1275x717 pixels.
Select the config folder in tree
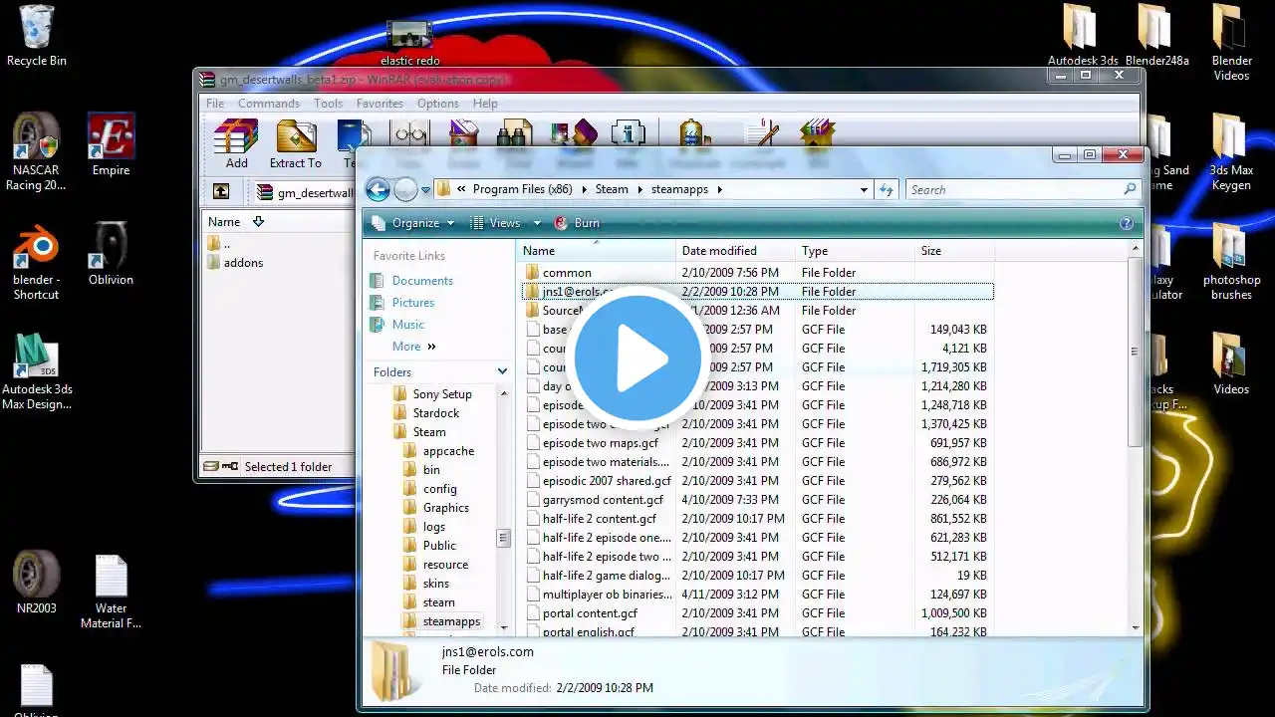click(x=439, y=489)
